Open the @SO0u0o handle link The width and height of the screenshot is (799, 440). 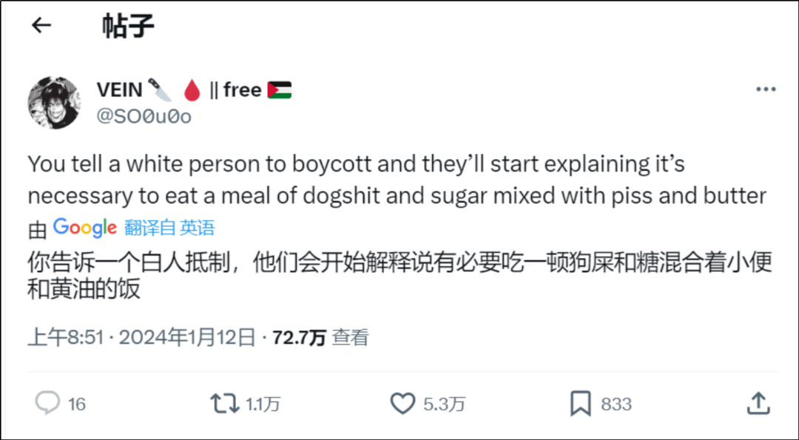point(144,116)
